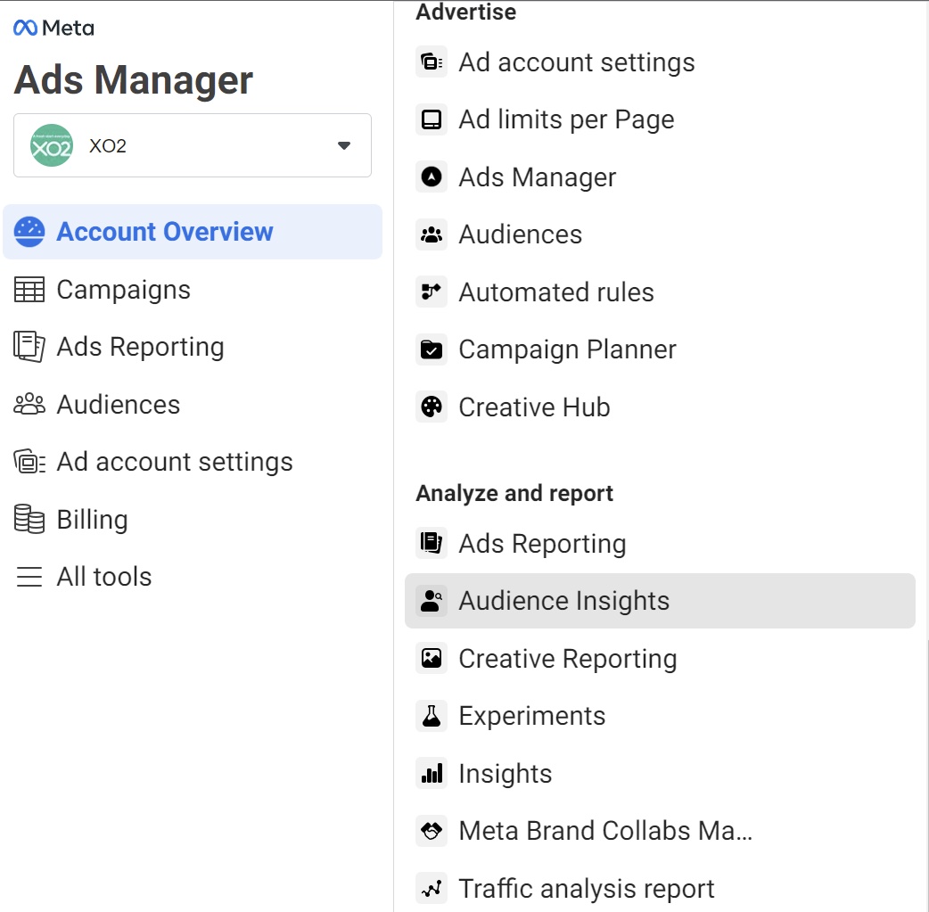929x912 pixels.
Task: Open Ads Reporting under Analyze and report
Action: click(x=542, y=544)
